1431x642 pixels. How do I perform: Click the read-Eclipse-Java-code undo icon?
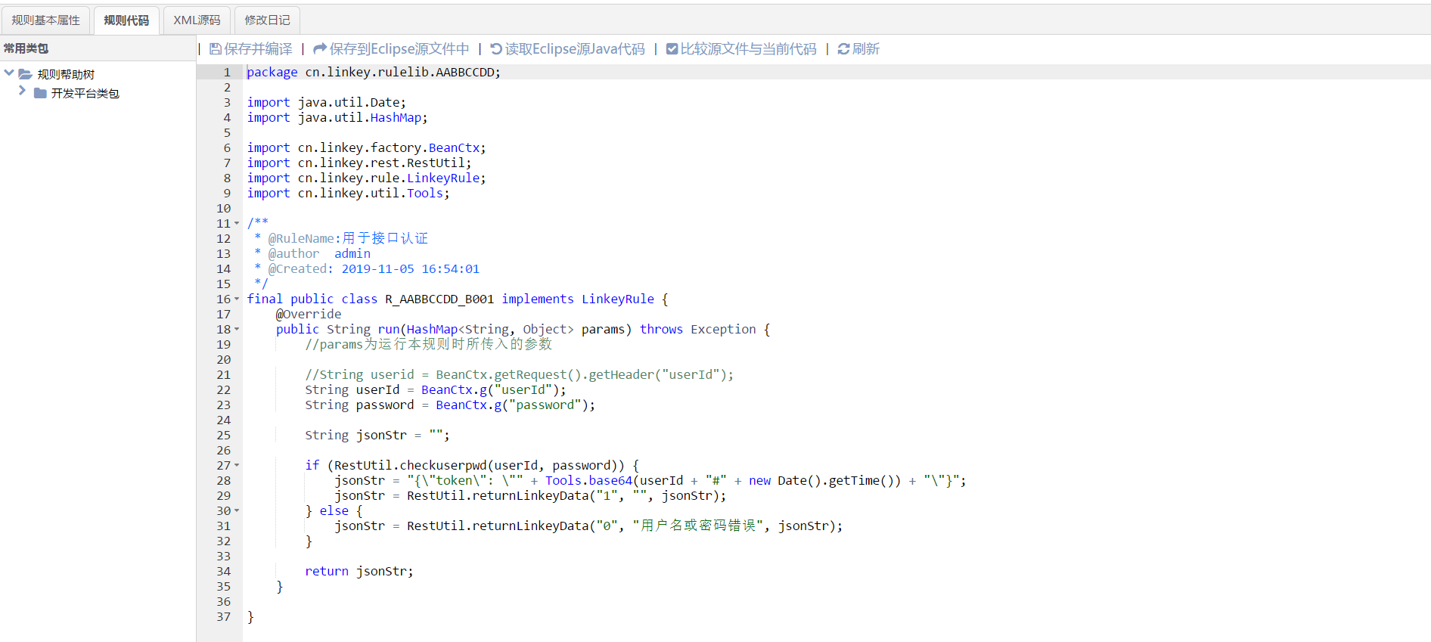(x=496, y=49)
